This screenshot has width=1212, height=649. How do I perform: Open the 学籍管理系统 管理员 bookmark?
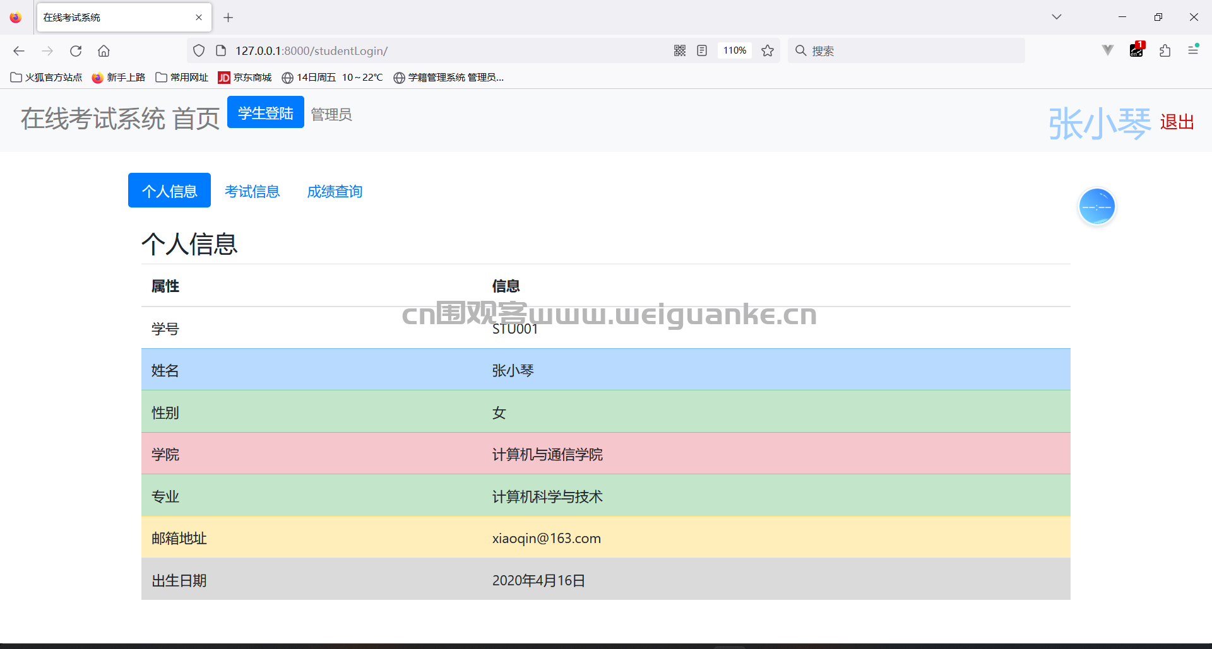click(x=449, y=78)
